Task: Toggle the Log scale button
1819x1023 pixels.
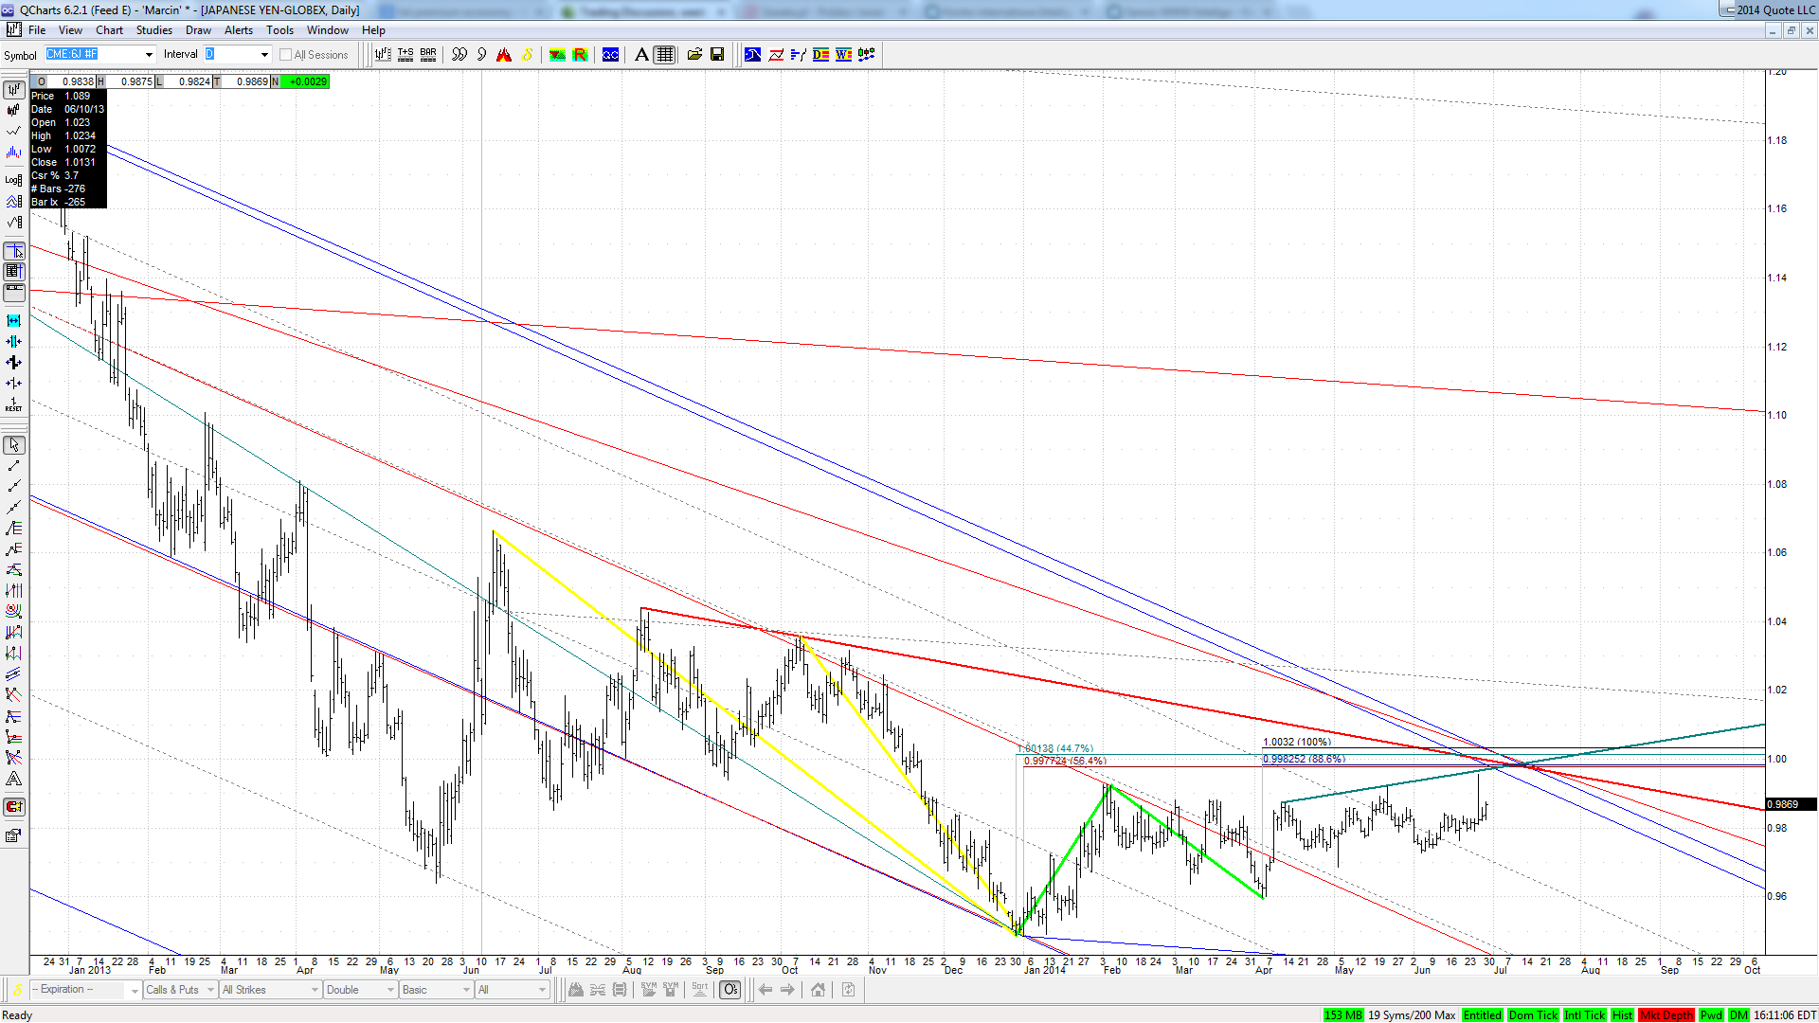Action: pyautogui.click(x=13, y=180)
